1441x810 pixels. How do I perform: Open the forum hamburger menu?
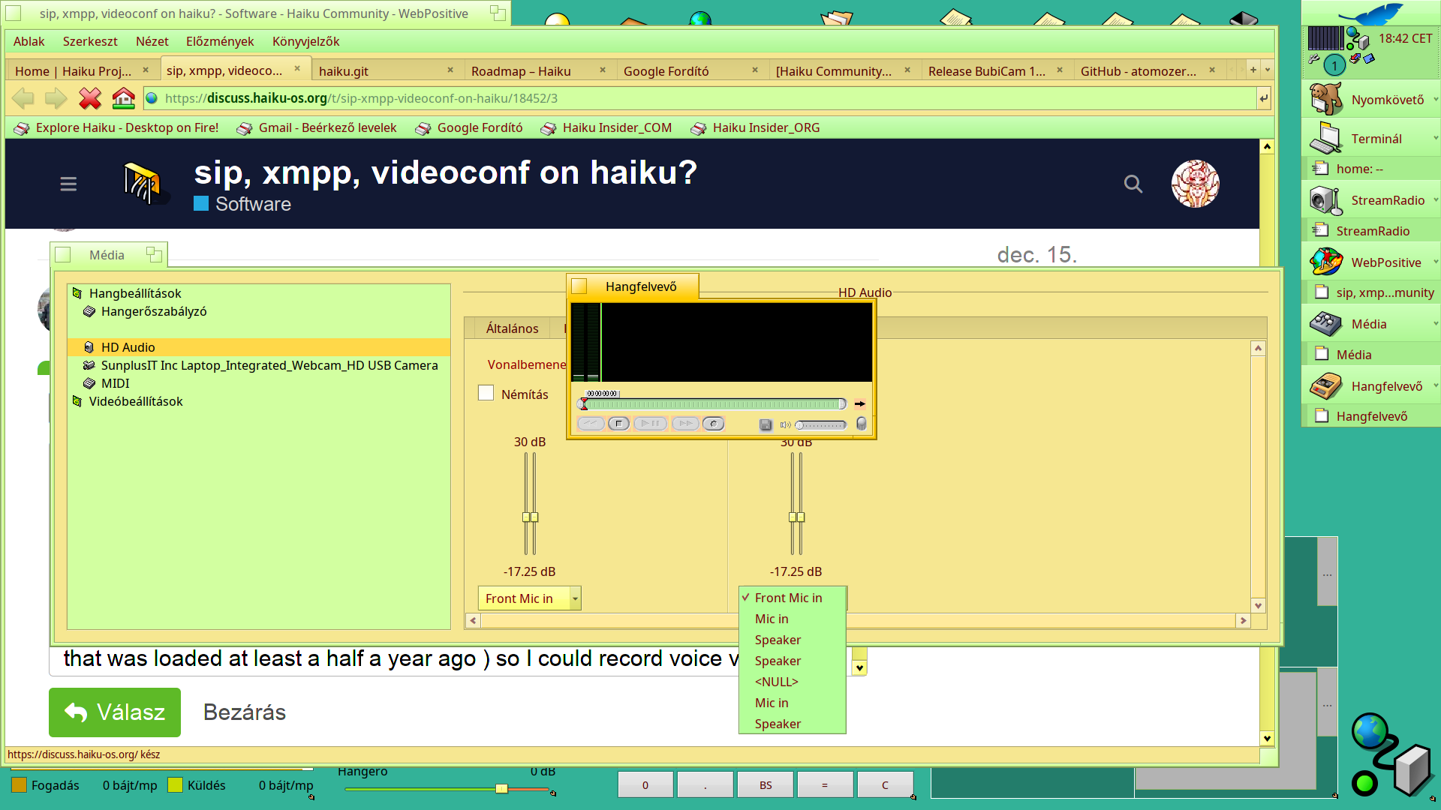(68, 184)
